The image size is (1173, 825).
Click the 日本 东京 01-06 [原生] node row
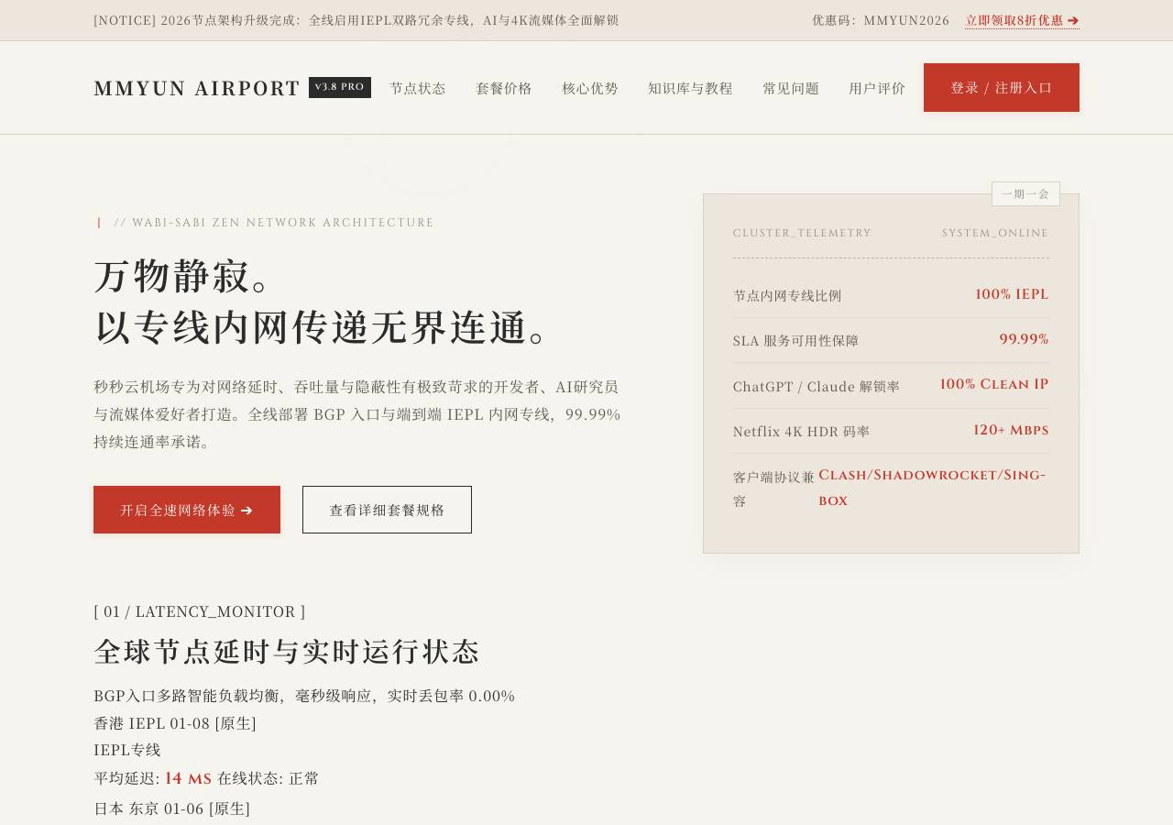pyautogui.click(x=172, y=808)
